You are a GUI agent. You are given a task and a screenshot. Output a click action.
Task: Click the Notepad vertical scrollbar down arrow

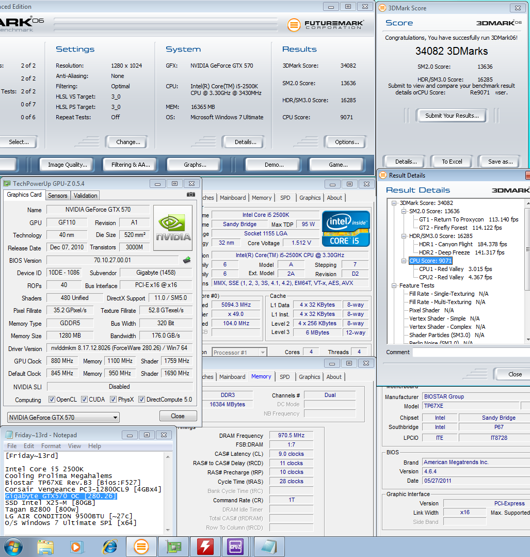point(168,530)
